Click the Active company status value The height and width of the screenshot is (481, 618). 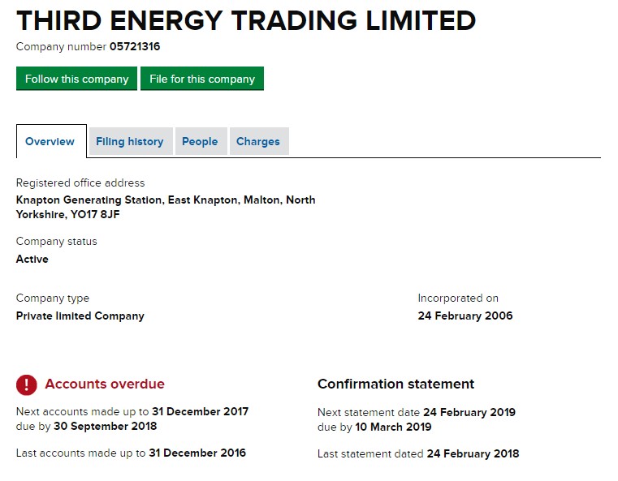[32, 260]
